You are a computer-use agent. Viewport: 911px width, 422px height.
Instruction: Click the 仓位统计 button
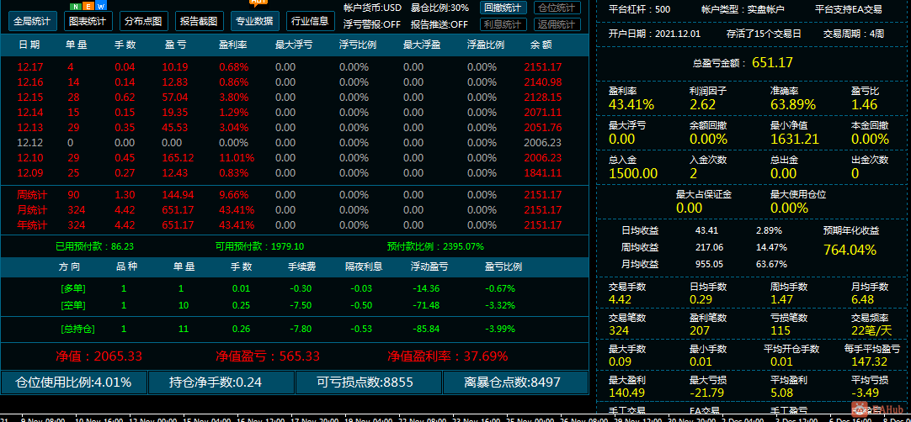(556, 8)
